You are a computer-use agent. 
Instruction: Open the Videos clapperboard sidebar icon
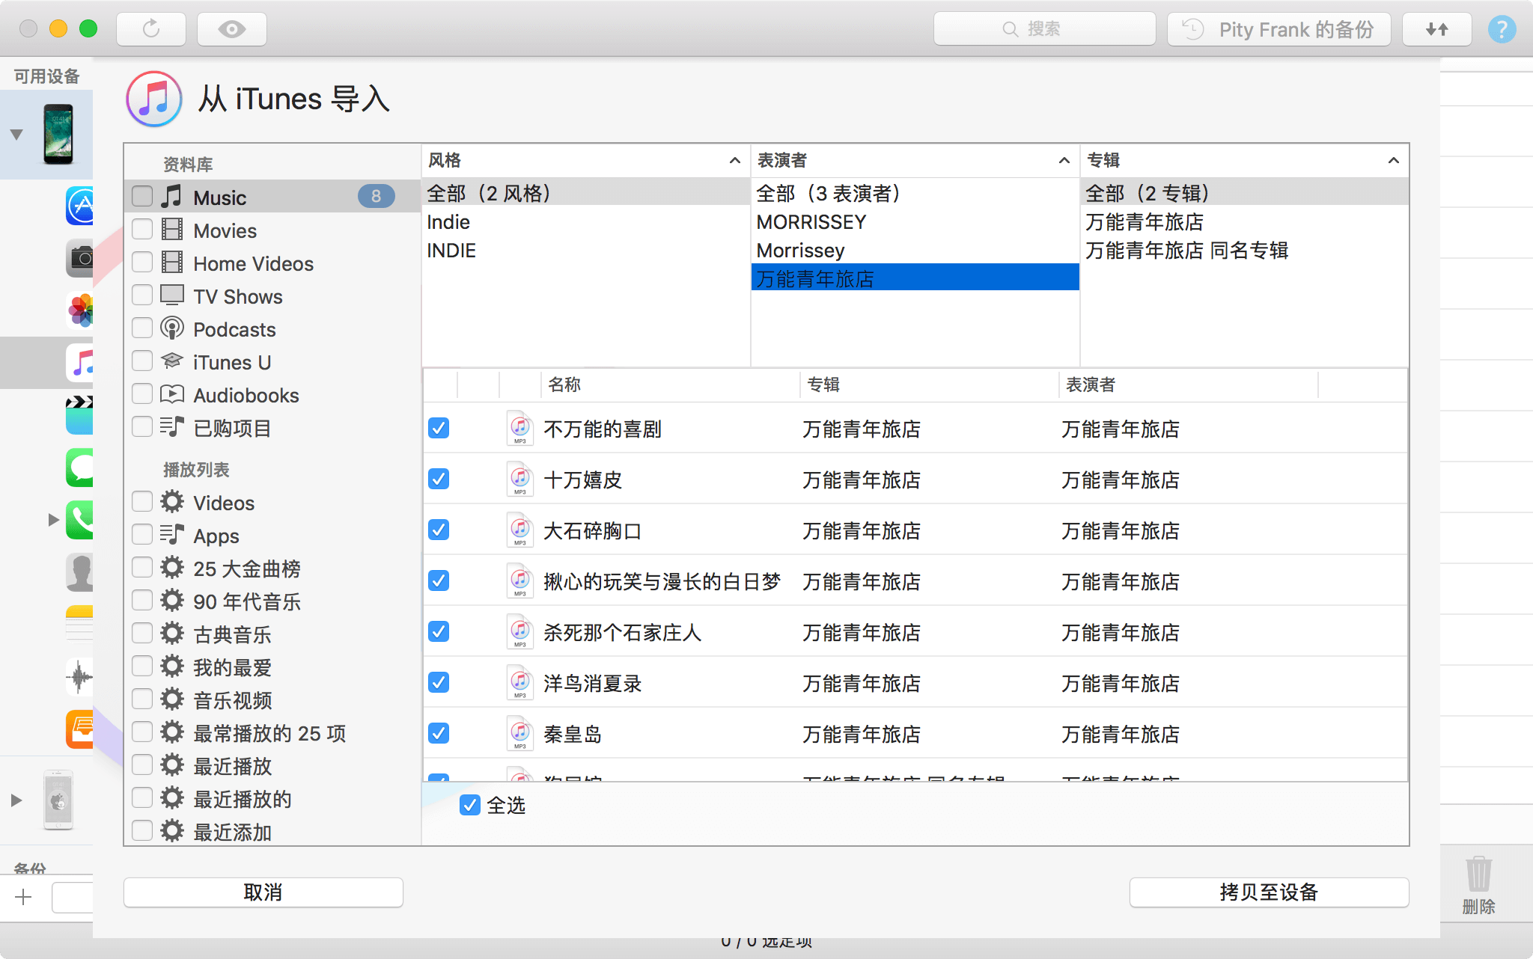point(80,415)
